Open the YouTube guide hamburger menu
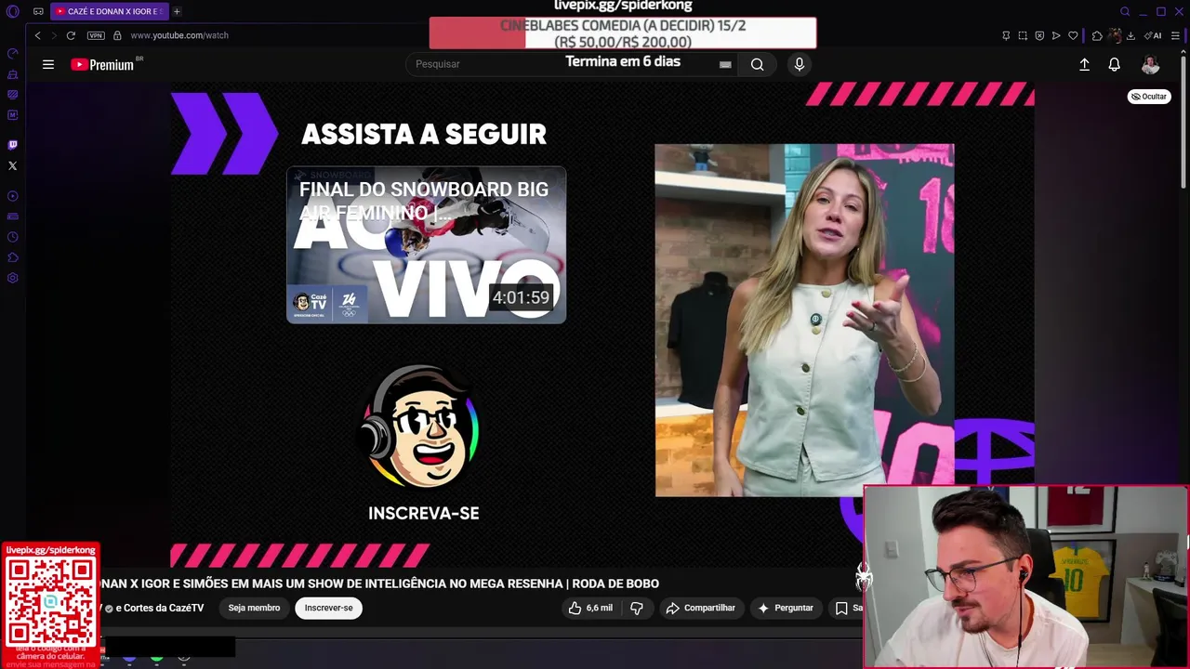The width and height of the screenshot is (1190, 669). coord(48,64)
